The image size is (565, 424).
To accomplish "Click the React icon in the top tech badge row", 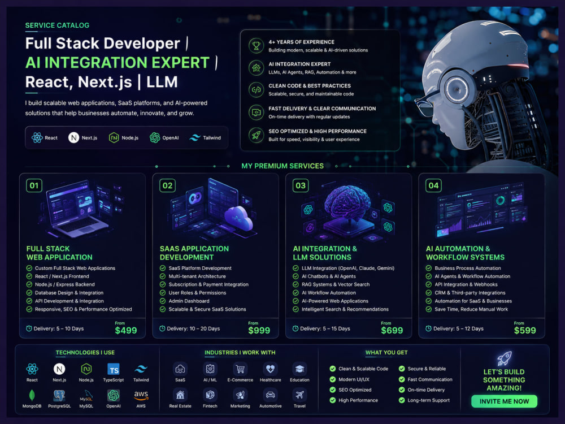I will tap(37, 138).
